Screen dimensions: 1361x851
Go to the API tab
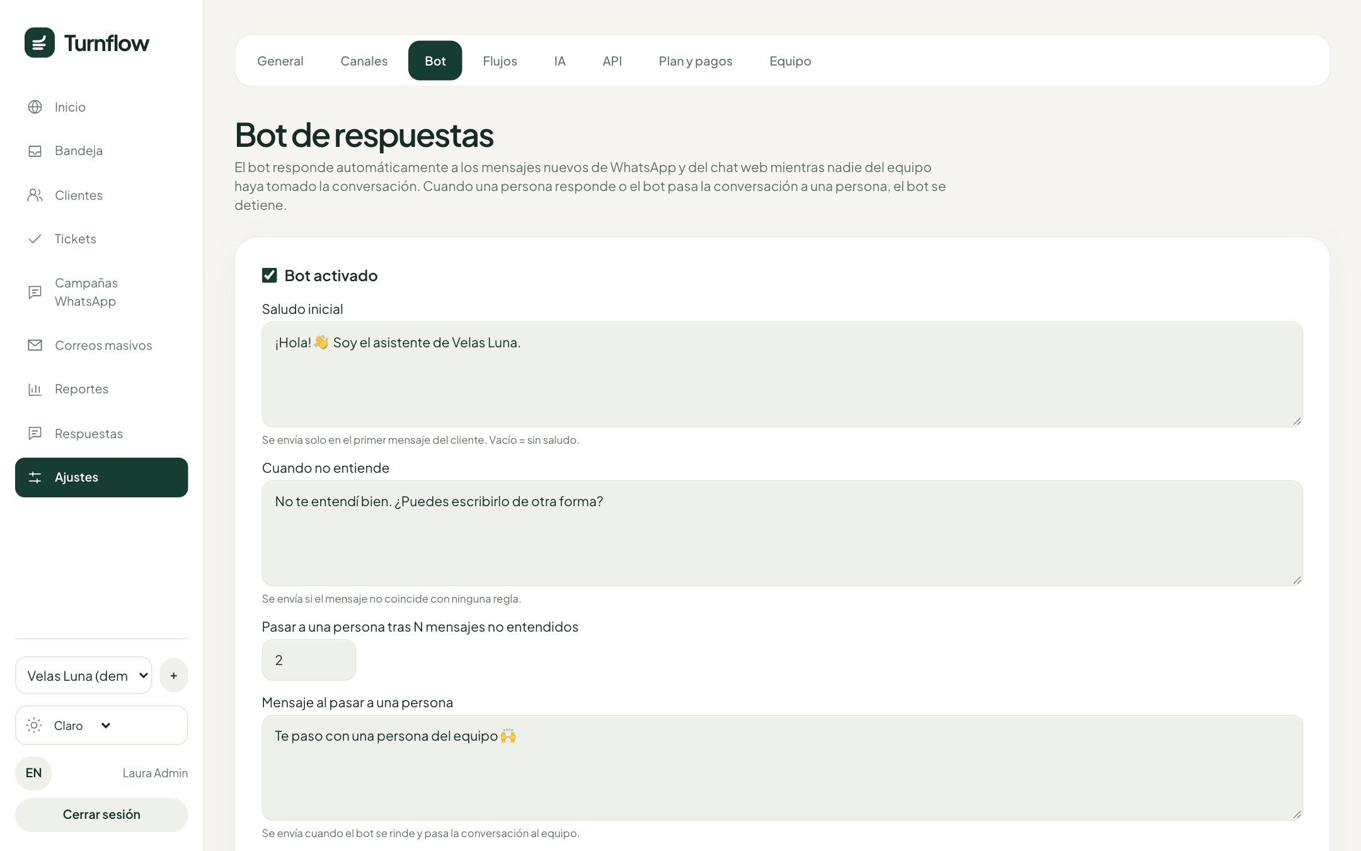pyautogui.click(x=612, y=61)
